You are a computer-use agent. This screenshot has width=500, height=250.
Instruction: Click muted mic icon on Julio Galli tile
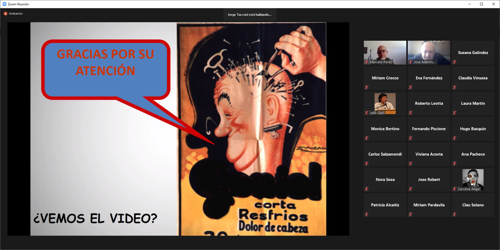[x=366, y=113]
